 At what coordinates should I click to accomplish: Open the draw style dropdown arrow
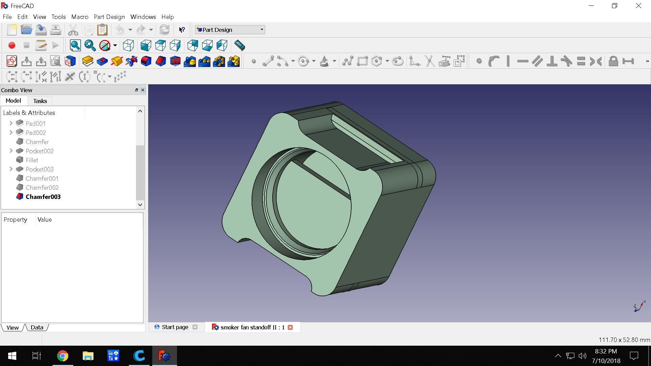coord(115,45)
